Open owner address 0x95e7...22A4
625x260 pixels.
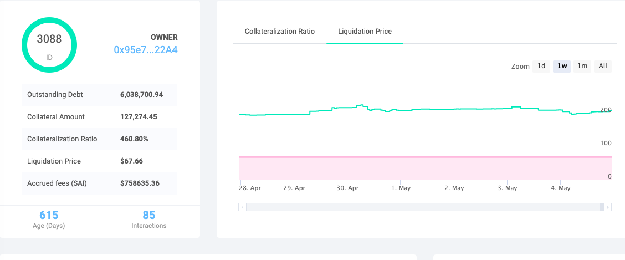(x=146, y=50)
